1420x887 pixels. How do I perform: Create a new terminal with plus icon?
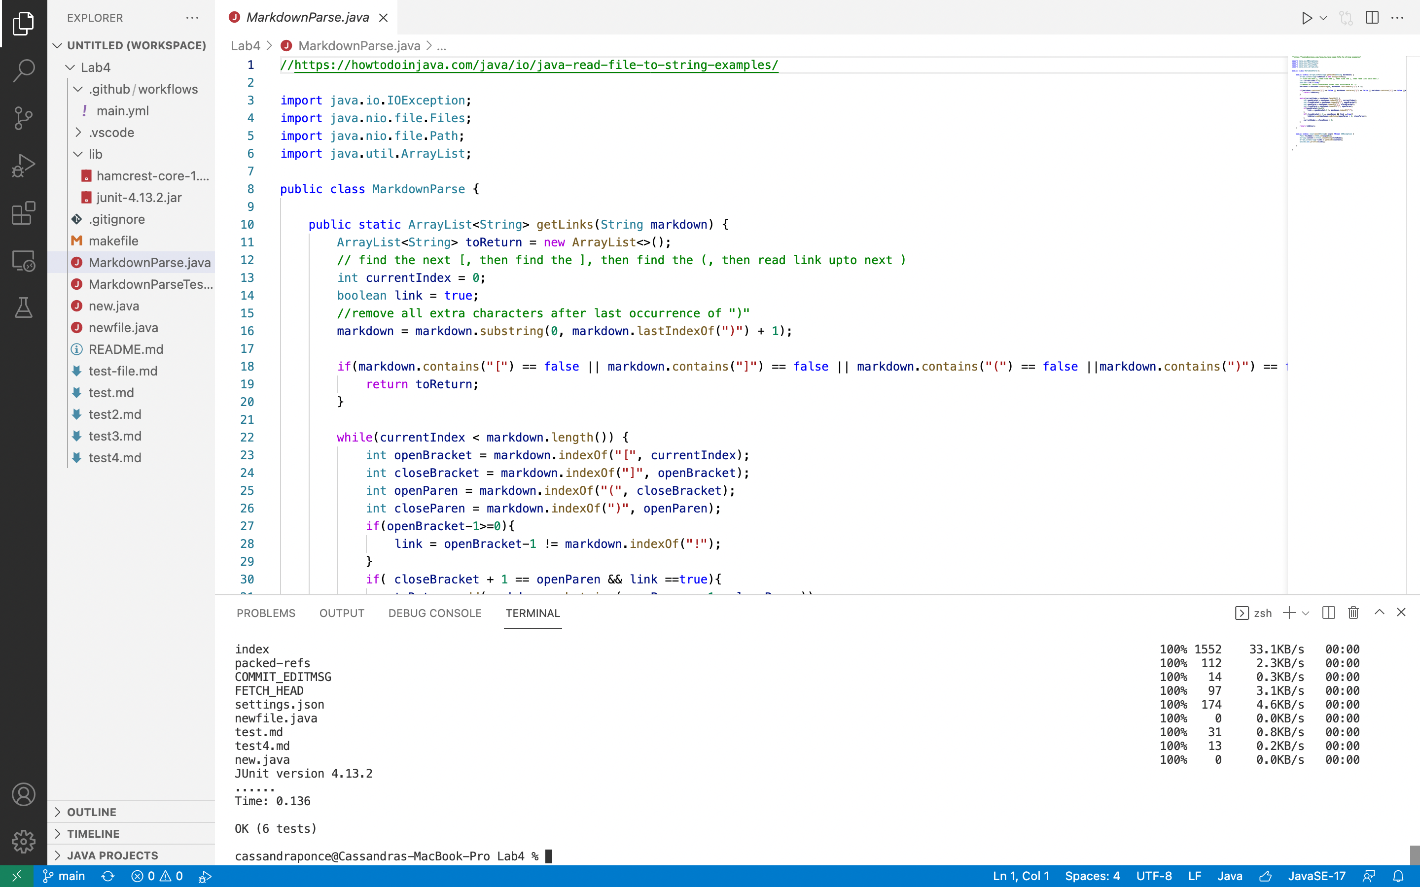pyautogui.click(x=1288, y=613)
